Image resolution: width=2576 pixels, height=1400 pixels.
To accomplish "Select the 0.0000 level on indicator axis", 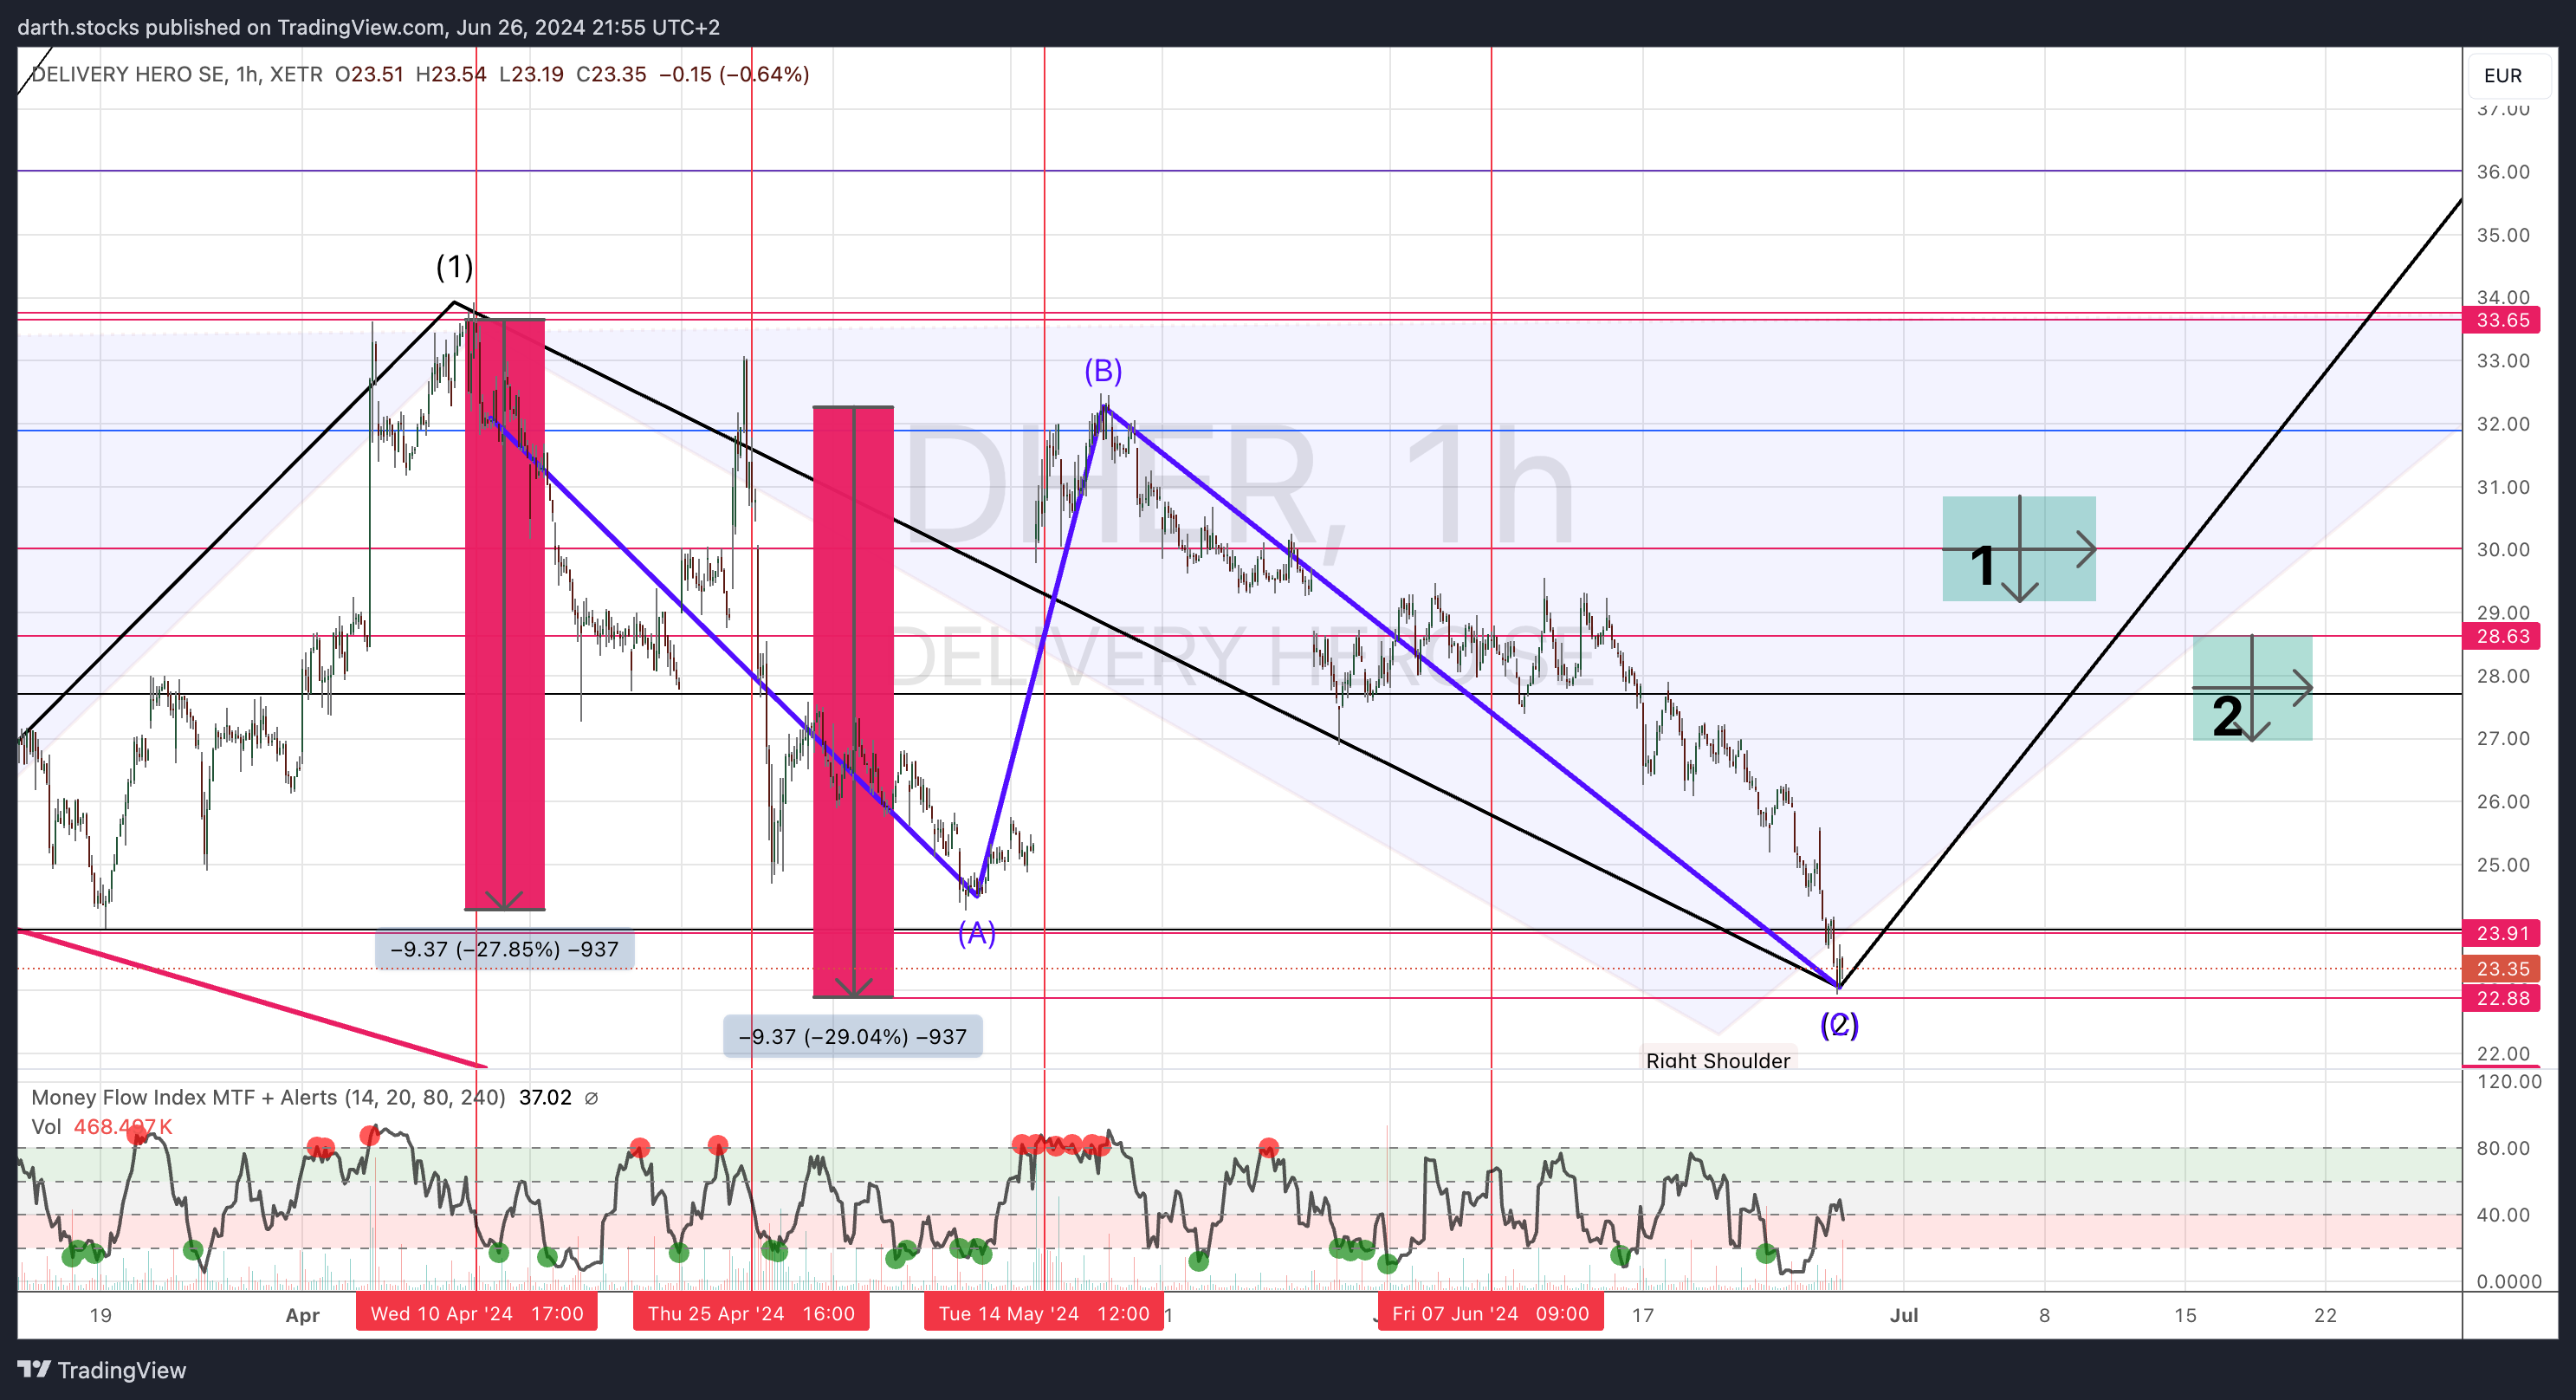I will 2508,1281.
